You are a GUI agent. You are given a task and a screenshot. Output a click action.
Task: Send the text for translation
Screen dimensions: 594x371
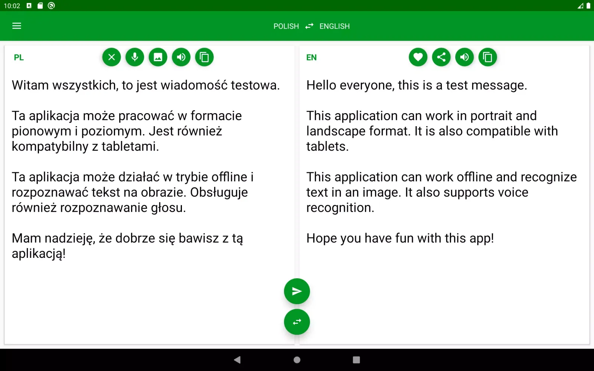coord(297,291)
